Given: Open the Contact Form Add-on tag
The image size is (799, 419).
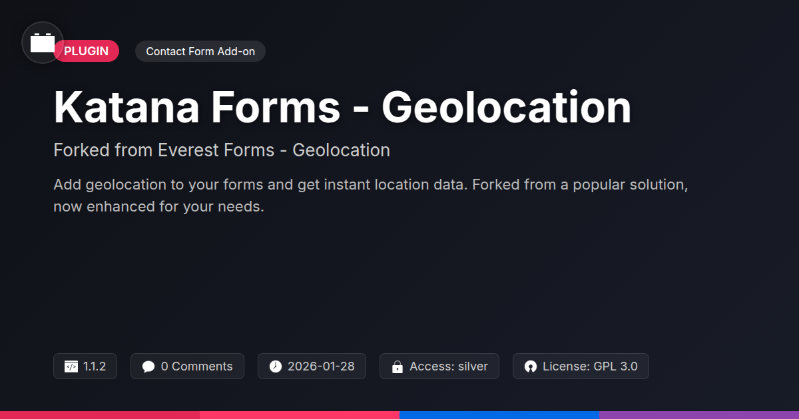Looking at the screenshot, I should click(x=200, y=51).
